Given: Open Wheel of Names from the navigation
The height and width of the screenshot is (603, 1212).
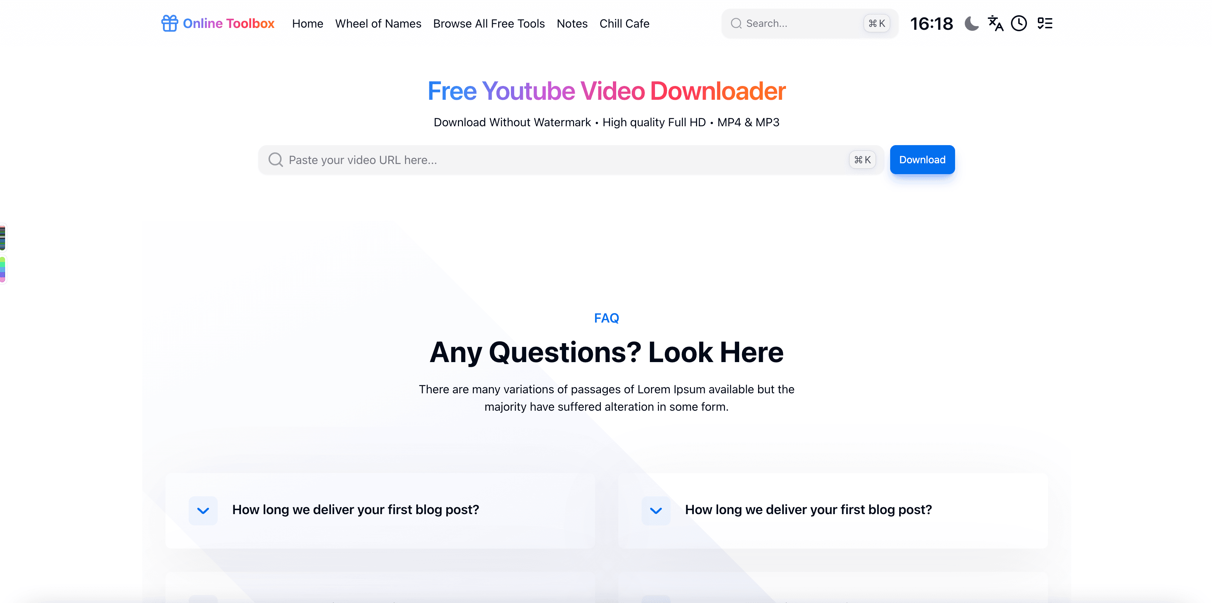Looking at the screenshot, I should [x=378, y=24].
